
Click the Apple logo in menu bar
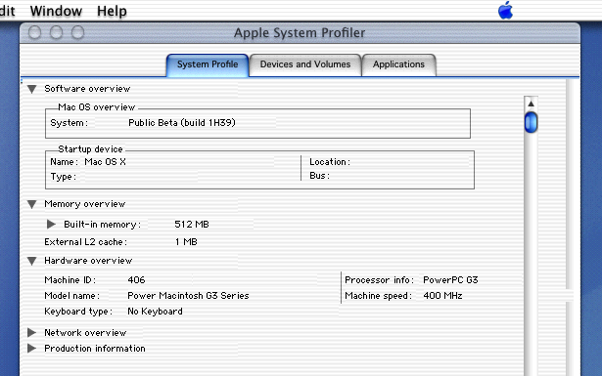pyautogui.click(x=506, y=10)
